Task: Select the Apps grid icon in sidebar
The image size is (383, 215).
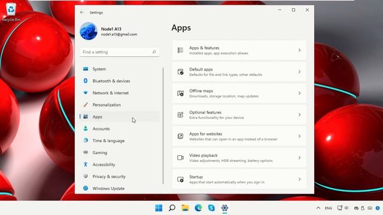Action: (x=86, y=116)
